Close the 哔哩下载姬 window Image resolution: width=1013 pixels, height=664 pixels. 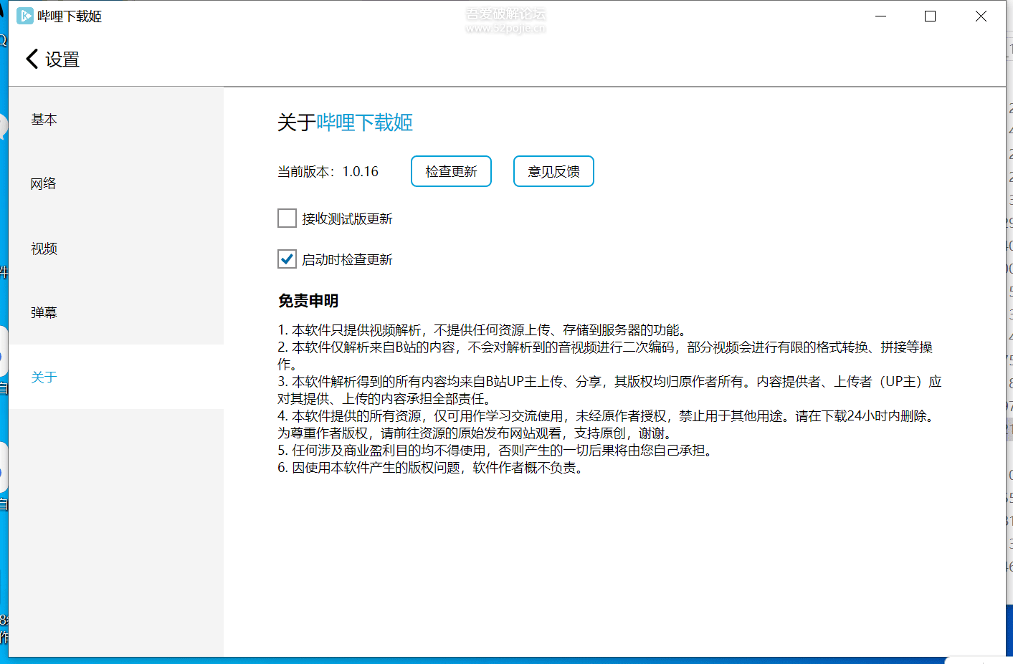981,16
